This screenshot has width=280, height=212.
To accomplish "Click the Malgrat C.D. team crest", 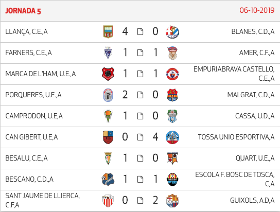I will tap(172, 95).
